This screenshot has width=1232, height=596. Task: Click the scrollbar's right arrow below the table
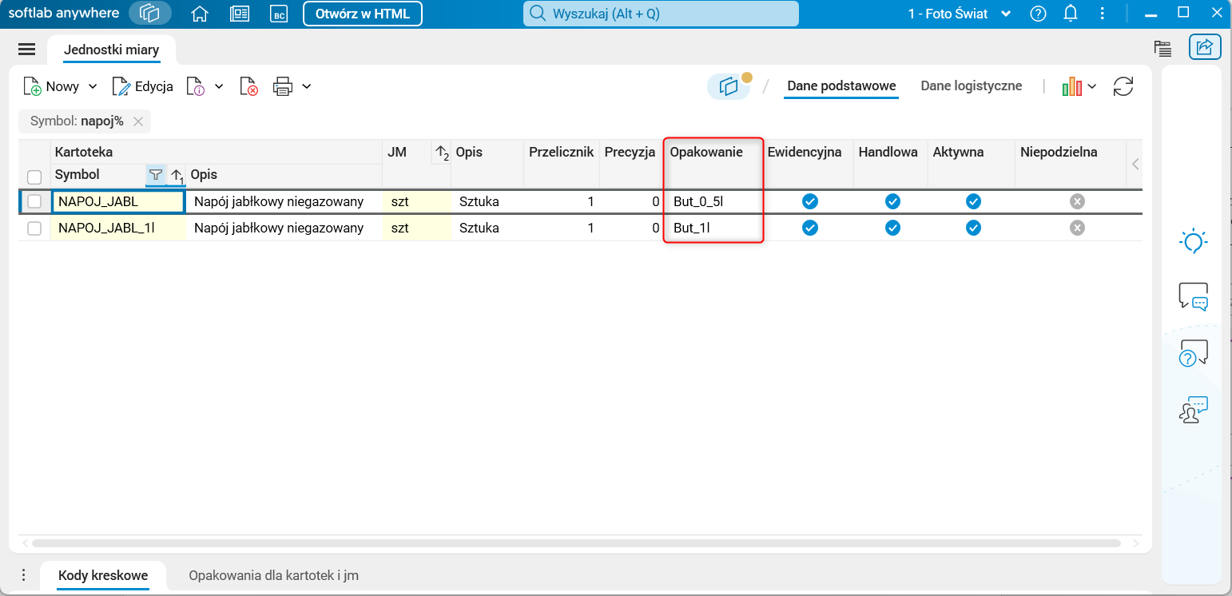pos(1136,543)
